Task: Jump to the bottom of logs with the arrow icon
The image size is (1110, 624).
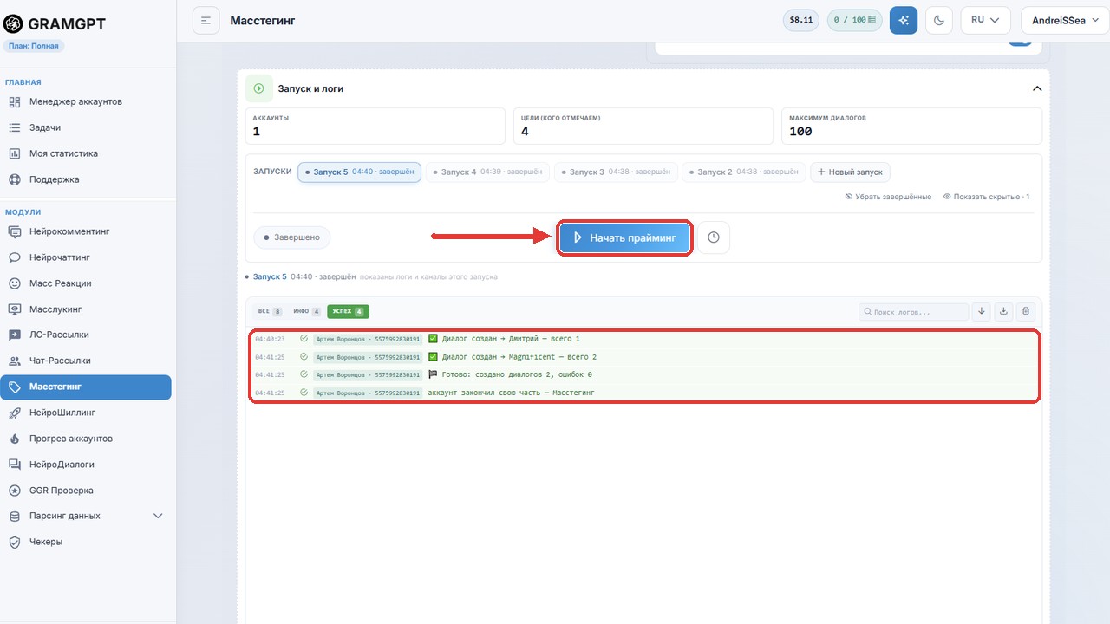Action: click(x=982, y=311)
